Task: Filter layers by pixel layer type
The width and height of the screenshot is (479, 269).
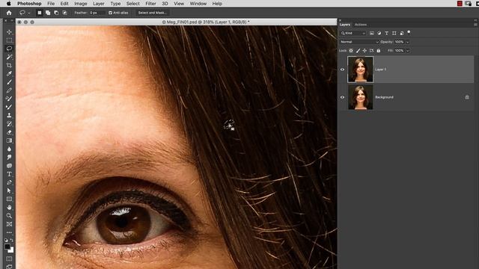Action: (x=372, y=33)
